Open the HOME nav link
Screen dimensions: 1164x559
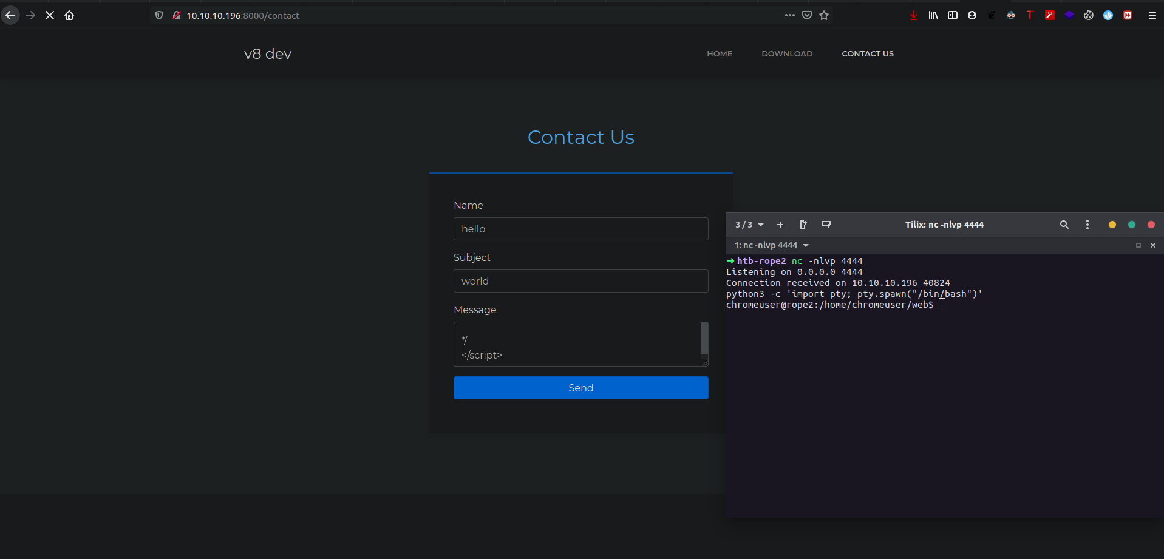[720, 53]
